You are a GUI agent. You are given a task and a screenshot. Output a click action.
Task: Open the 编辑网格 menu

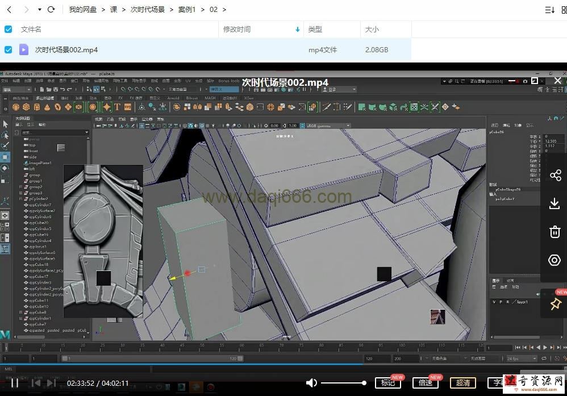coord(101,81)
